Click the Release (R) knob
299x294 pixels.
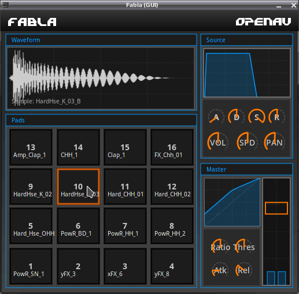277,117
